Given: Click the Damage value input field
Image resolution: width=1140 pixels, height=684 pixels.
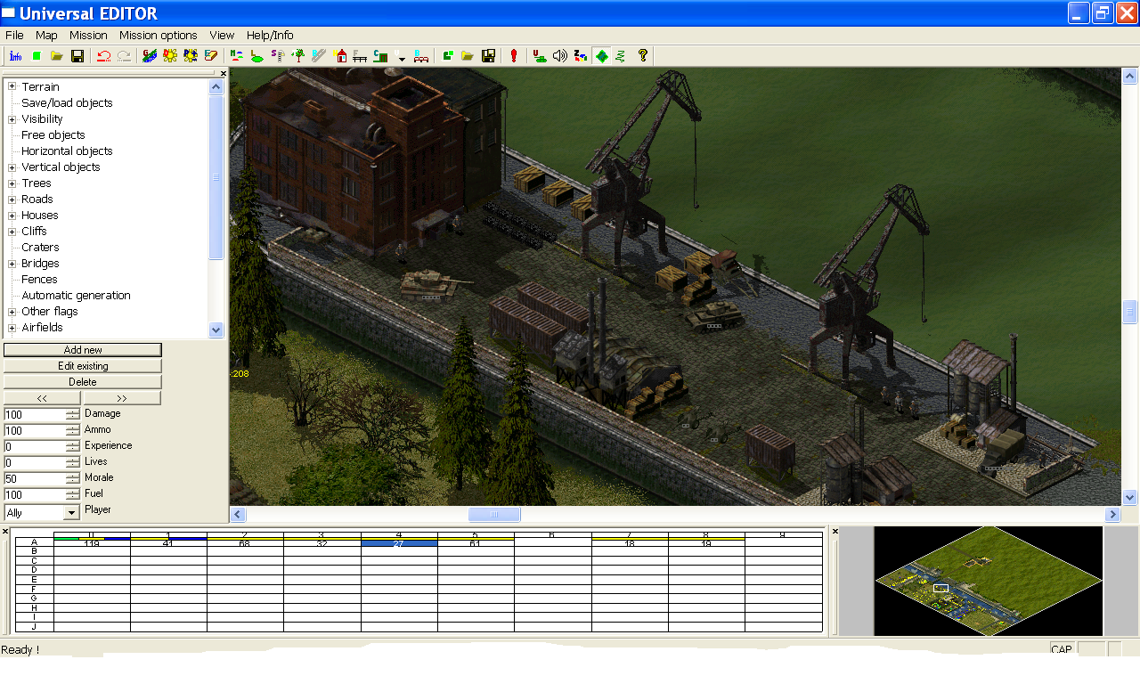Looking at the screenshot, I should point(35,414).
